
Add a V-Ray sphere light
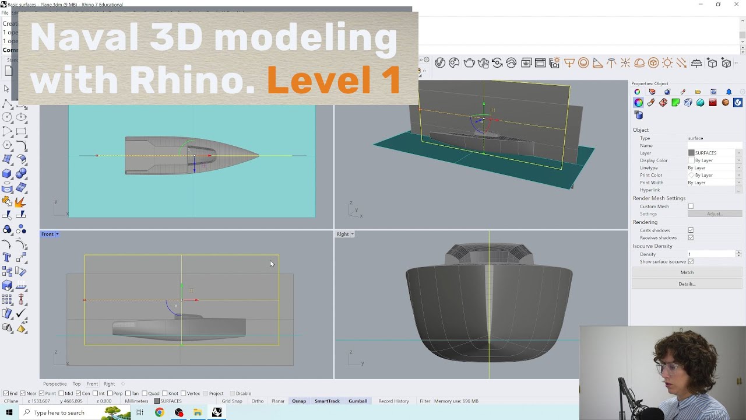[583, 63]
